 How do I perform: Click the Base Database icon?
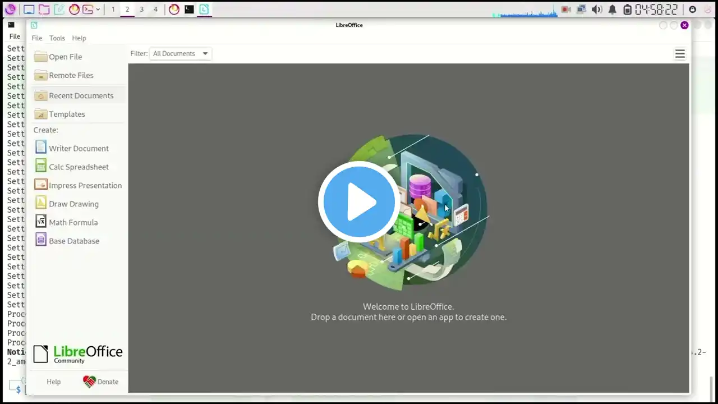(x=40, y=240)
